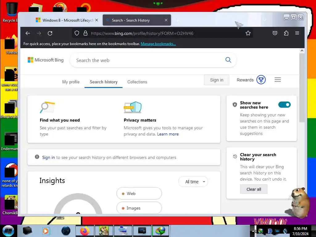Open the media player taskbar icon
The image size is (316, 237).
tap(46, 231)
